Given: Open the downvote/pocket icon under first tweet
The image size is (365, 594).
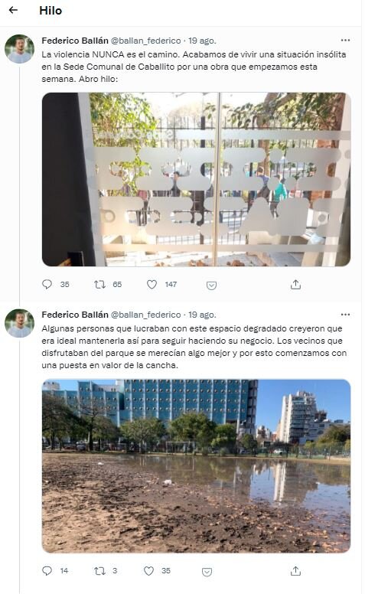Looking at the screenshot, I should tap(211, 286).
